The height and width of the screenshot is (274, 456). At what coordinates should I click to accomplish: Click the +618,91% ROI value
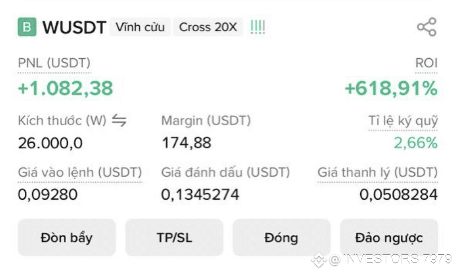coord(391,88)
